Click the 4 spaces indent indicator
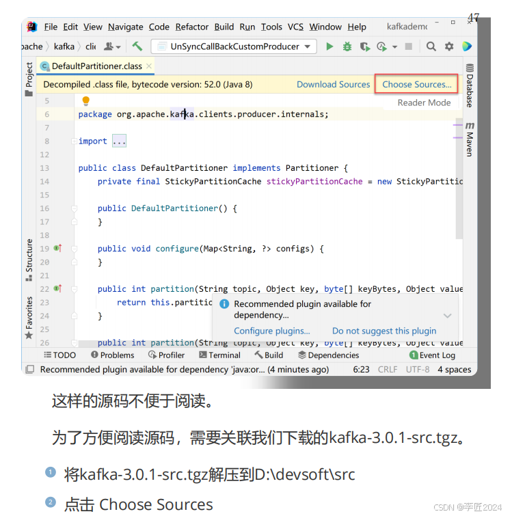The height and width of the screenshot is (516, 512). [x=454, y=370]
